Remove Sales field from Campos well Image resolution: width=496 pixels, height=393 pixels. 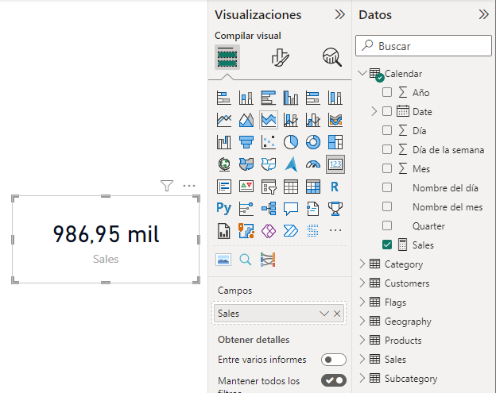(337, 314)
